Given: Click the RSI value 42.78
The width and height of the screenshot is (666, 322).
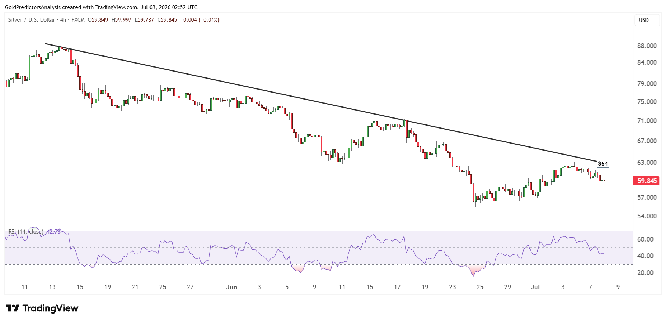Looking at the screenshot, I should (x=53, y=232).
